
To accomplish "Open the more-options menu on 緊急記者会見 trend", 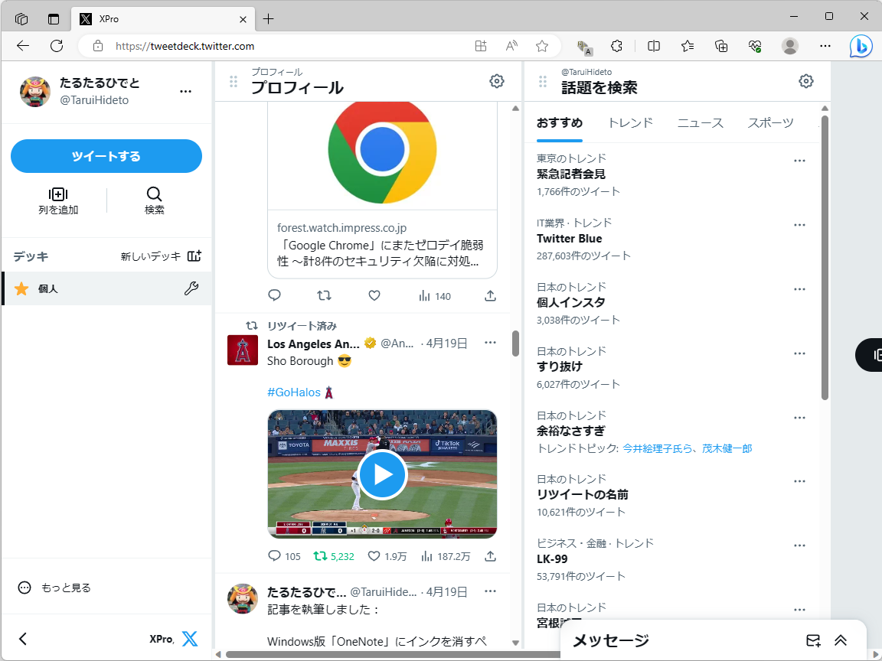I will 799,160.
